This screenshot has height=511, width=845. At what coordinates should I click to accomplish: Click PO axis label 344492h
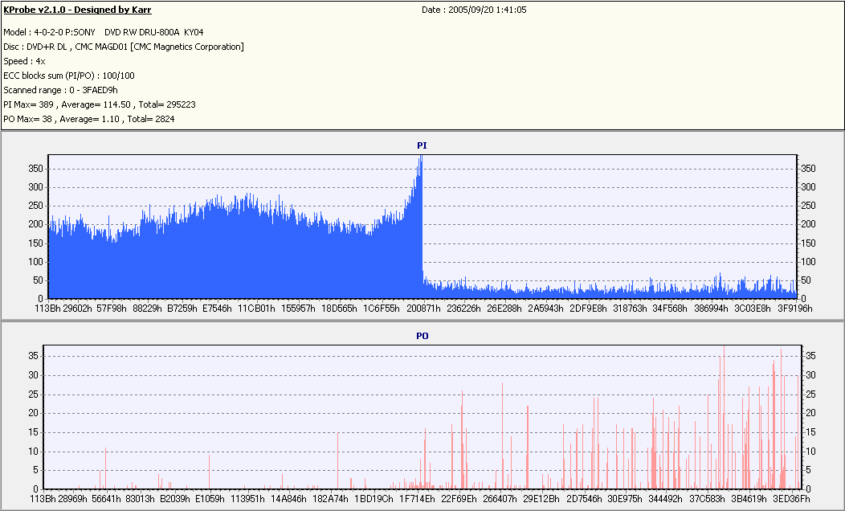666,499
